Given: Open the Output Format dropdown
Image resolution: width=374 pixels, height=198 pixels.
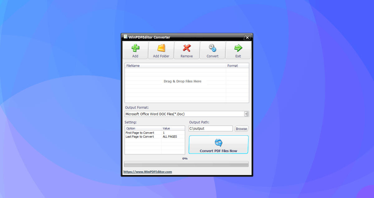Looking at the screenshot, I should point(186,114).
